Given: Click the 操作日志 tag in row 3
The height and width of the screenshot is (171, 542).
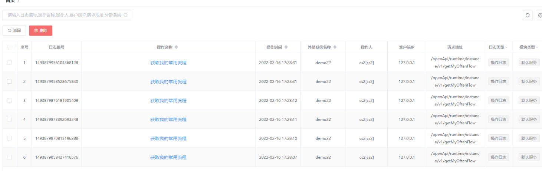Looking at the screenshot, I should coord(499,100).
